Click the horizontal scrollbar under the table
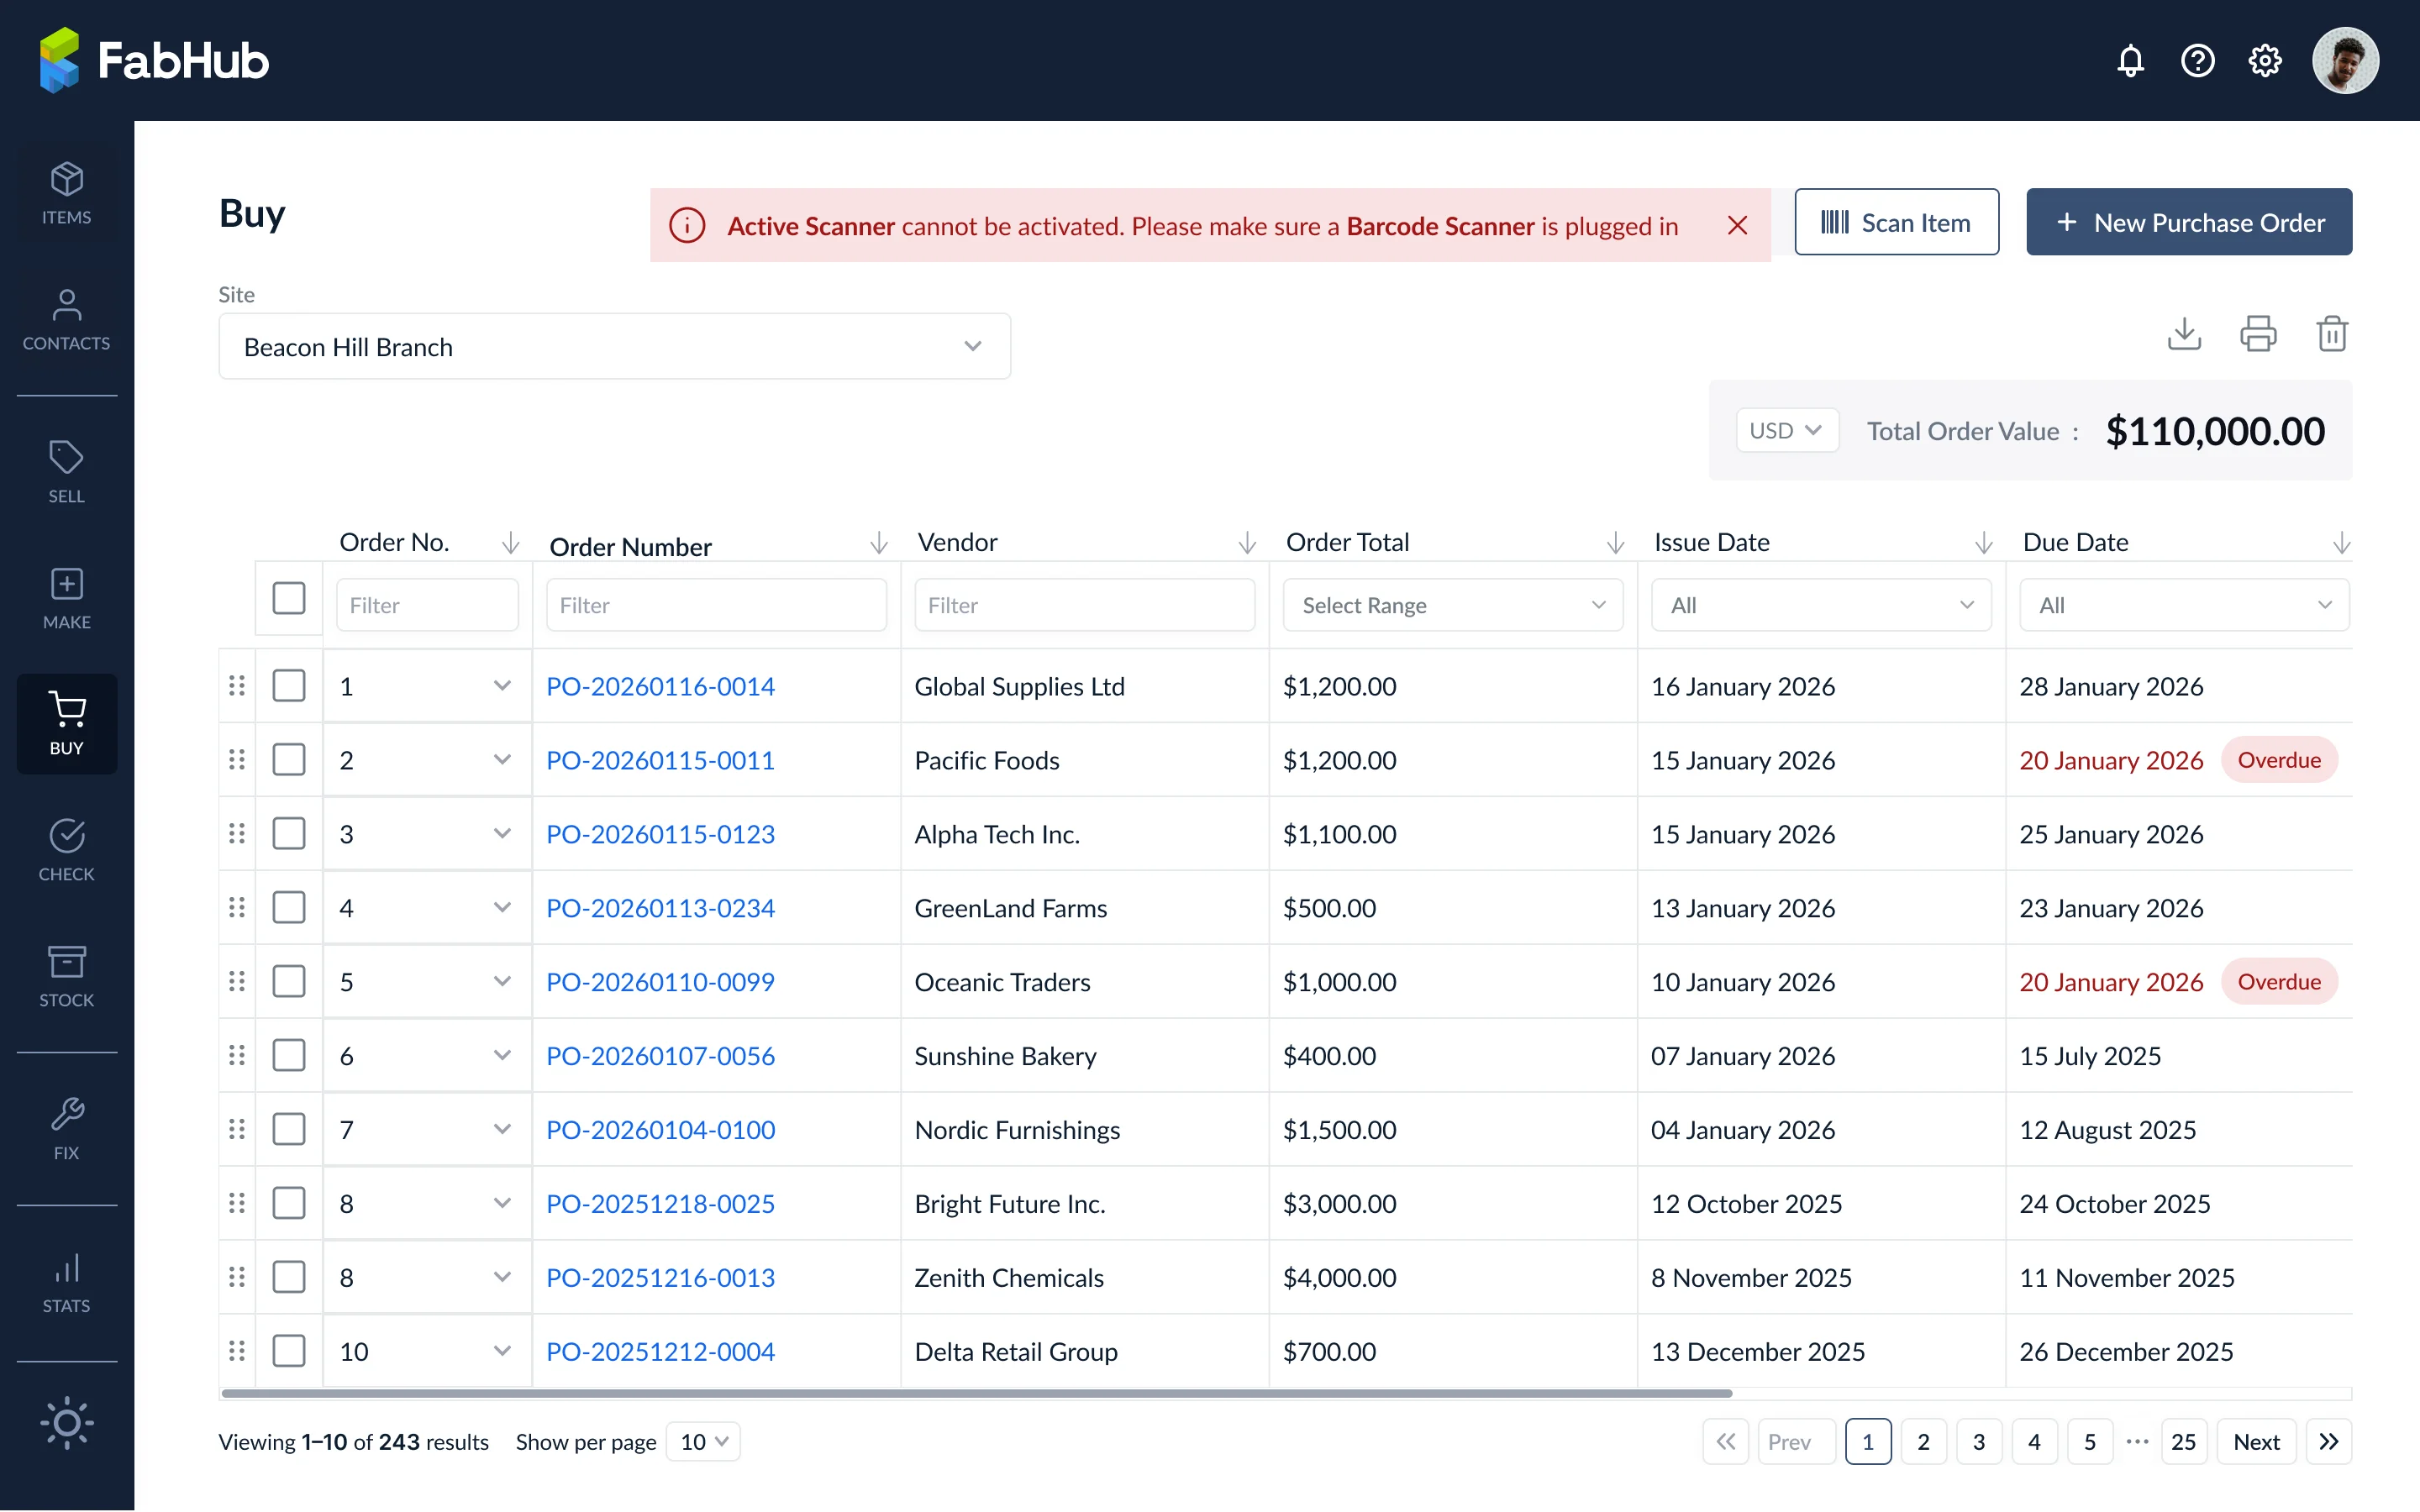This screenshot has height=1512, width=2420. 976,1393
